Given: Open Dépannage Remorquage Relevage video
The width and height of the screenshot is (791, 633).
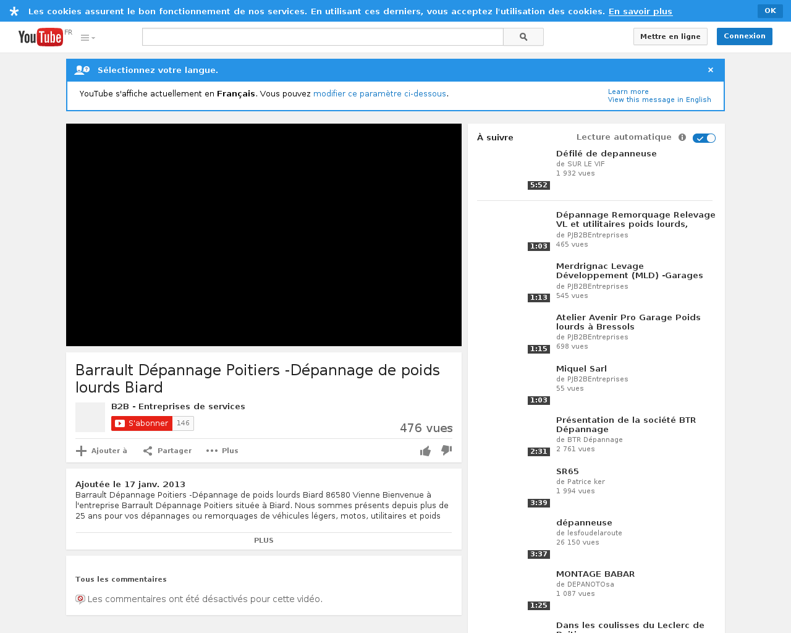Looking at the screenshot, I should pos(635,219).
